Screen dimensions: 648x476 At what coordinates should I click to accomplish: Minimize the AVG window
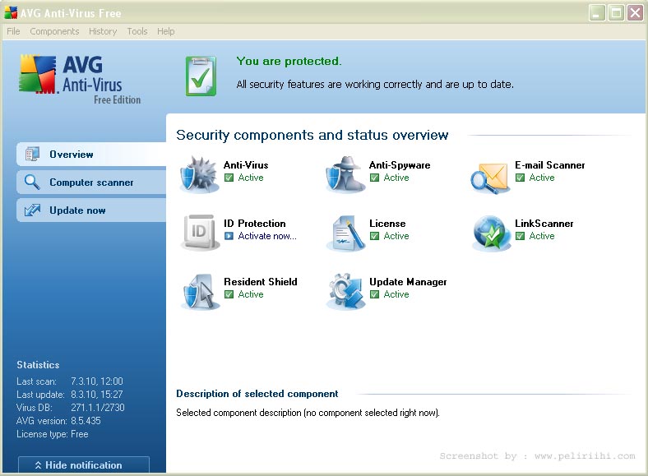pyautogui.click(x=597, y=13)
